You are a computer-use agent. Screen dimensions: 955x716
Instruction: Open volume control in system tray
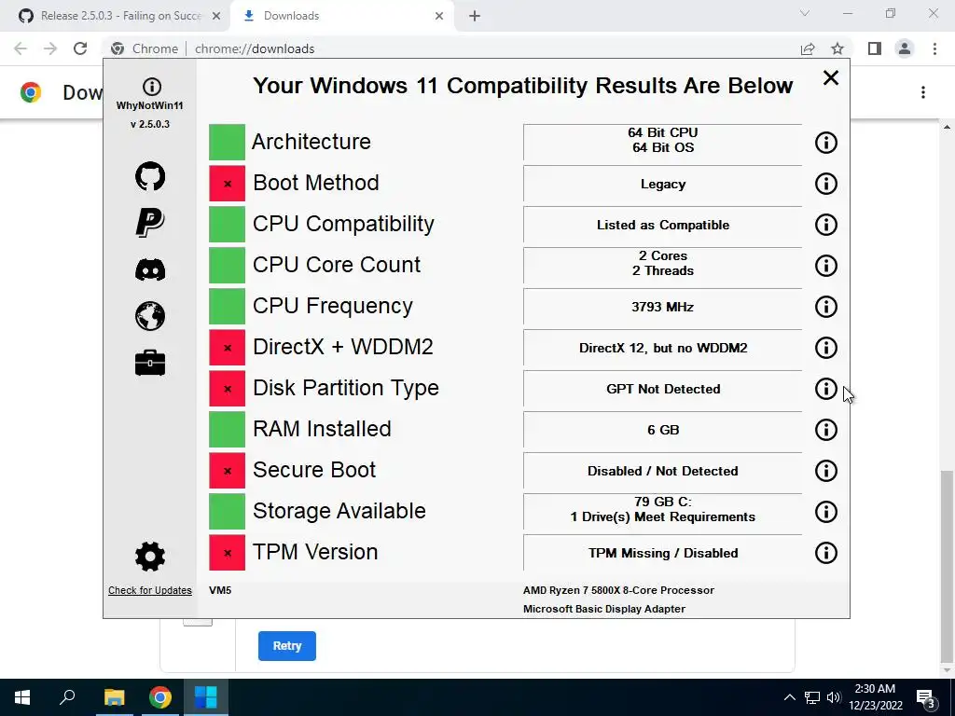[834, 697]
